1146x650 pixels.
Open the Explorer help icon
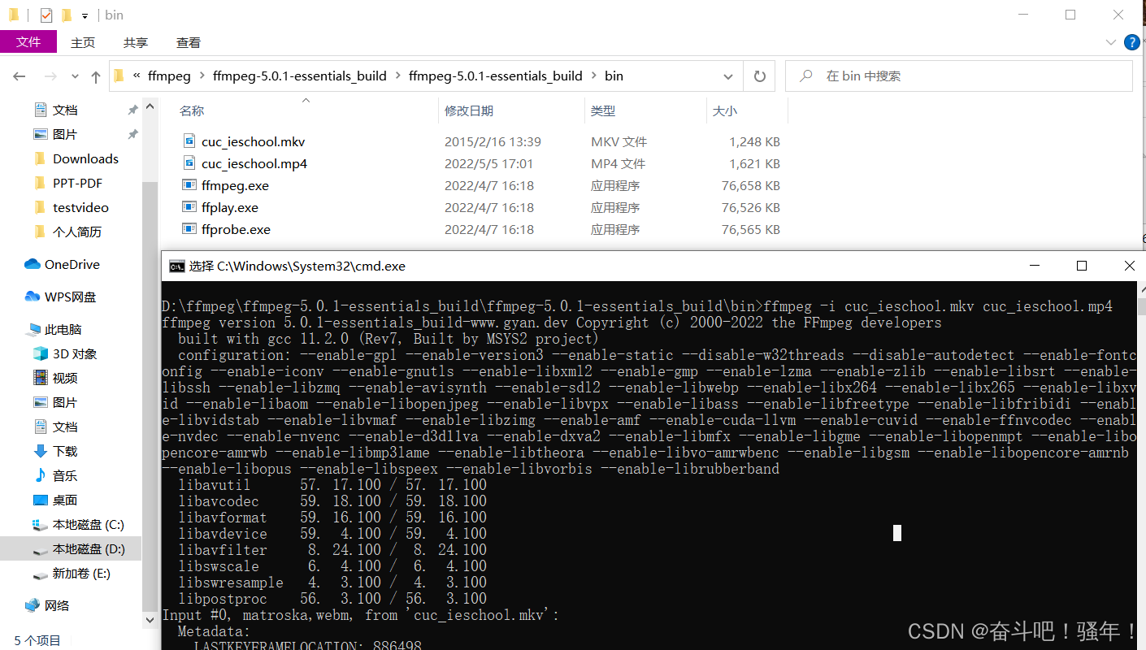1131,42
